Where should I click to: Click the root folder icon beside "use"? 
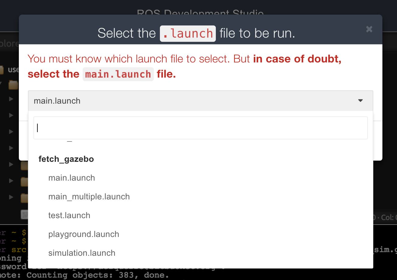pyautogui.click(x=2, y=70)
